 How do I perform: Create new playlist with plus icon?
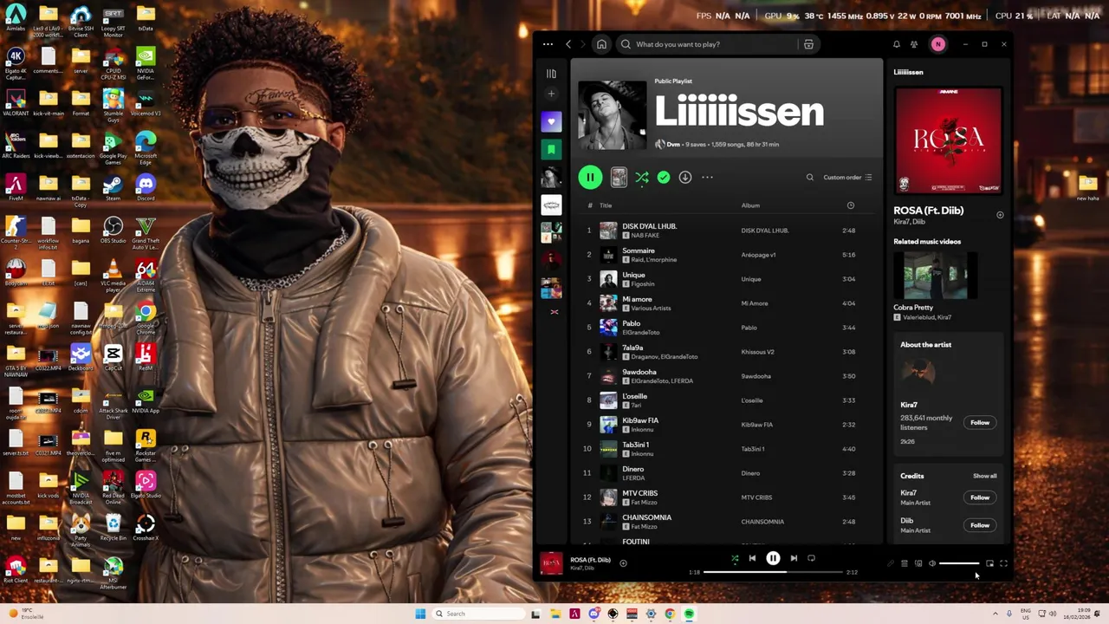coord(551,94)
